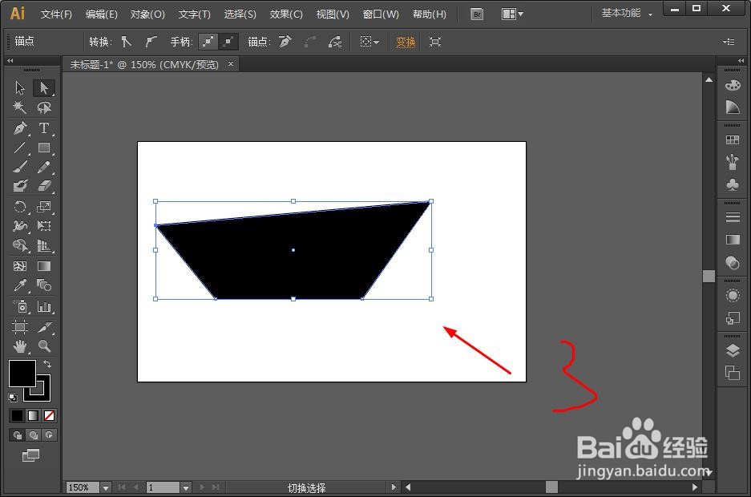Select the Zoom tool
Screen dimensions: 751x497
point(43,346)
